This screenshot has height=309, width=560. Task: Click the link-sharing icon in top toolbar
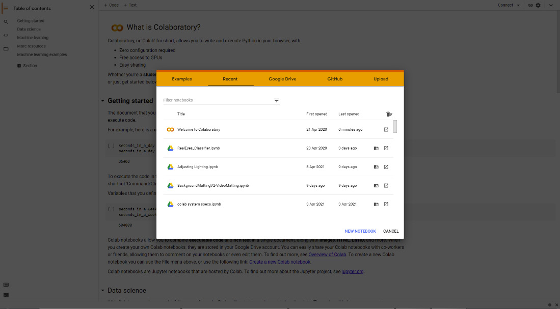pos(530,6)
